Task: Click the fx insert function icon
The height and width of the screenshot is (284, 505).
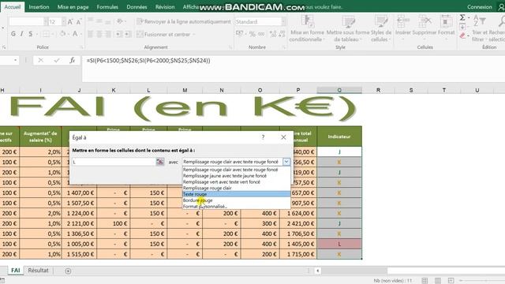Action: tap(72, 60)
